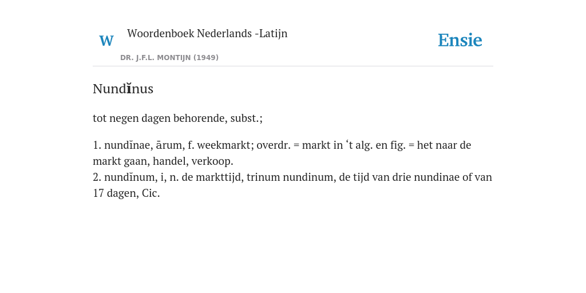Click the Nundĭnus entry heading
Image resolution: width=586 pixels, height=293 pixels.
(123, 89)
